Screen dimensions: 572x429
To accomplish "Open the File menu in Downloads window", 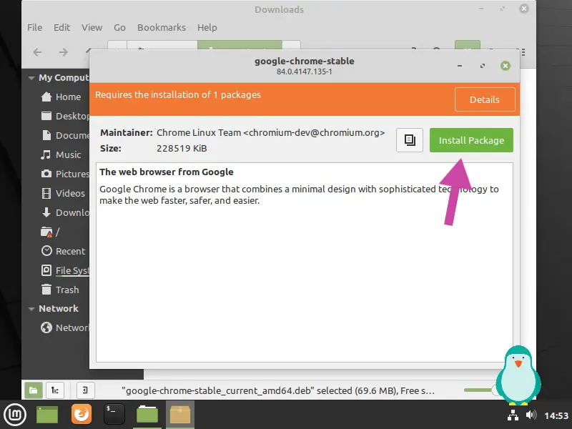I will [34, 27].
